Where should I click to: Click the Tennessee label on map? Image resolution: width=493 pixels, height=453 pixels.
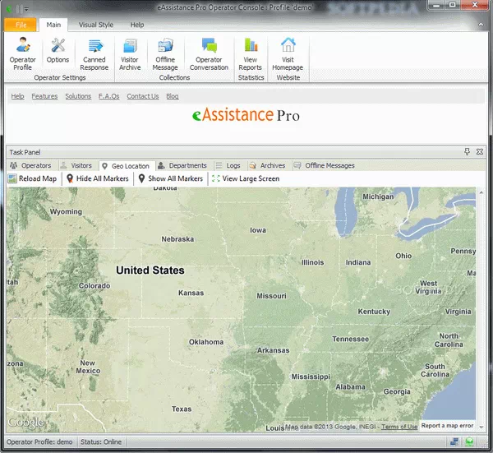click(351, 339)
